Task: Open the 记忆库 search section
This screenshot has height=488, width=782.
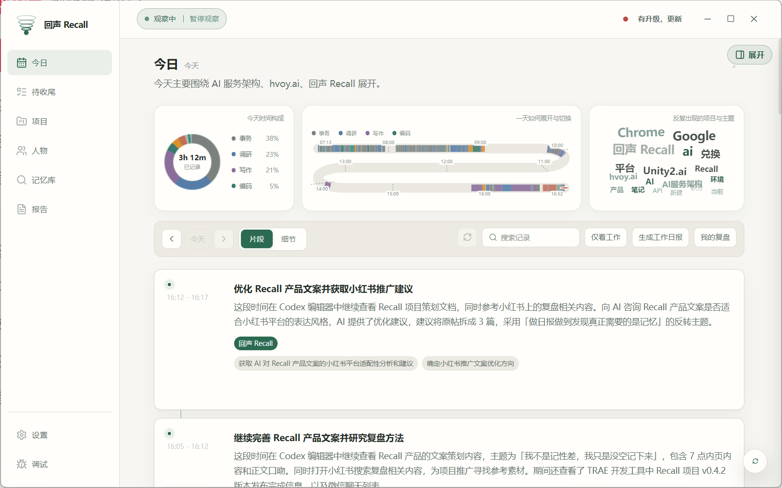Action: (60, 180)
